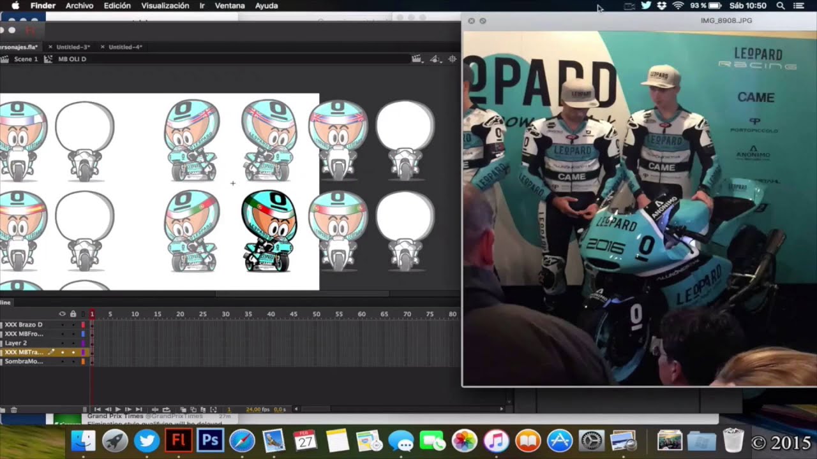Screen dimensions: 817x459
Task: Step forward one frame
Action: [128, 409]
